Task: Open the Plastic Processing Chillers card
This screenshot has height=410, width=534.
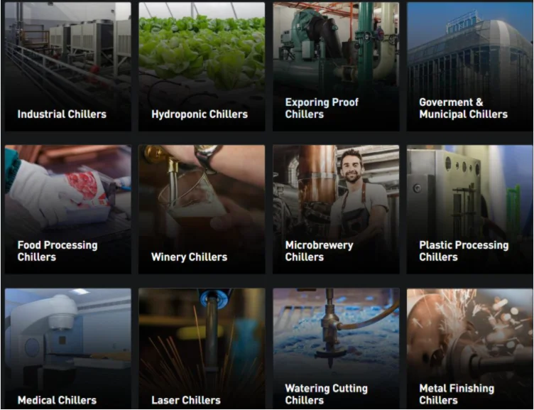Action: tap(469, 209)
